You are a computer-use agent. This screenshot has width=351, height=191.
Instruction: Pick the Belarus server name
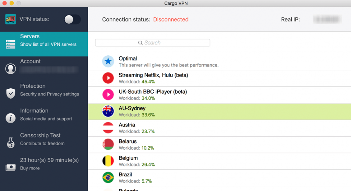128,141
